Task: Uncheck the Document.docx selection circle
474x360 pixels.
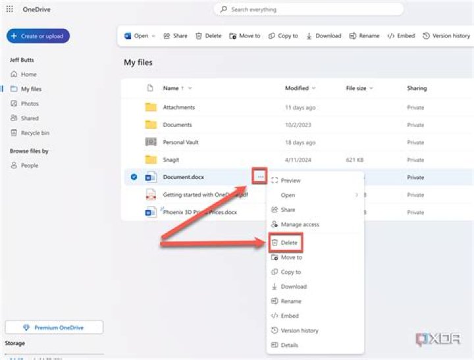Action: click(x=134, y=177)
